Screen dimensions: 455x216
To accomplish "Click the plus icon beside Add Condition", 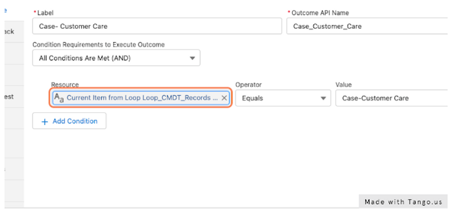I will click(x=44, y=122).
